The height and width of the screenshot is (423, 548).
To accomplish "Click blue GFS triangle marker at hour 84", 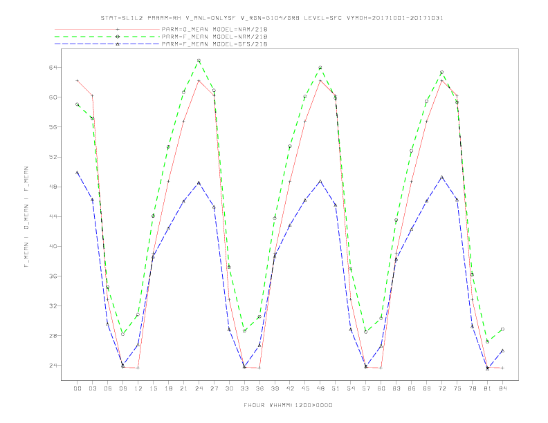I will coord(502,350).
